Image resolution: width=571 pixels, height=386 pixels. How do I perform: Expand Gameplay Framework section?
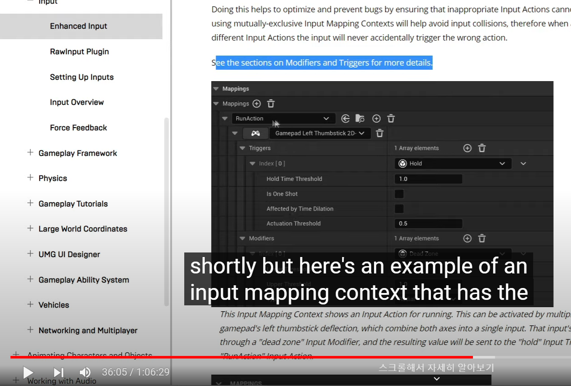pos(30,153)
